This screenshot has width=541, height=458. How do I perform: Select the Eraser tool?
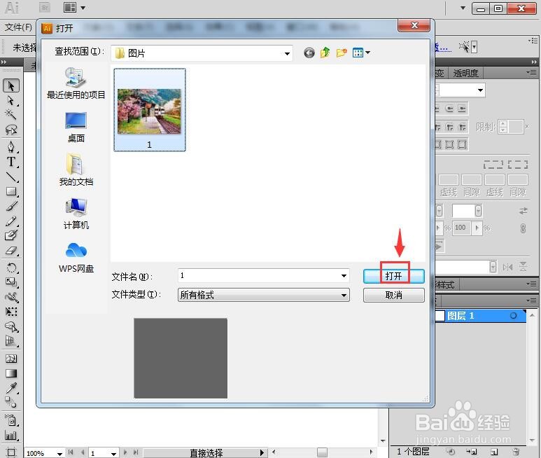[x=11, y=251]
